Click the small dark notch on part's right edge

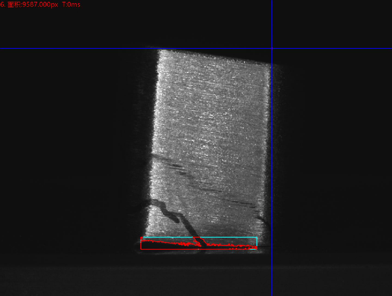click(261, 218)
